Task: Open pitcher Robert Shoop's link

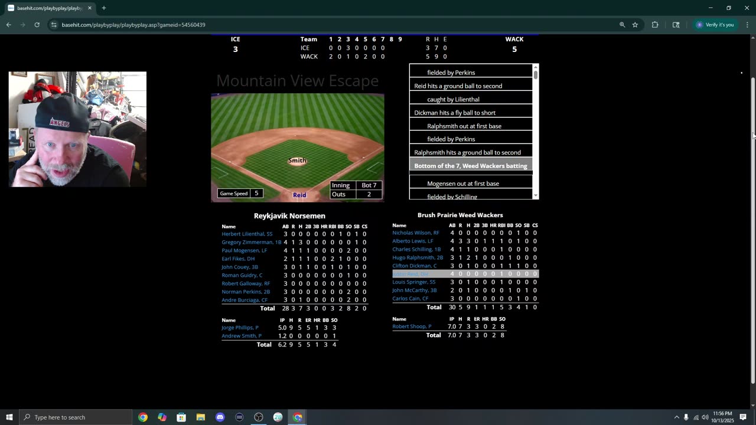Action: (x=412, y=326)
